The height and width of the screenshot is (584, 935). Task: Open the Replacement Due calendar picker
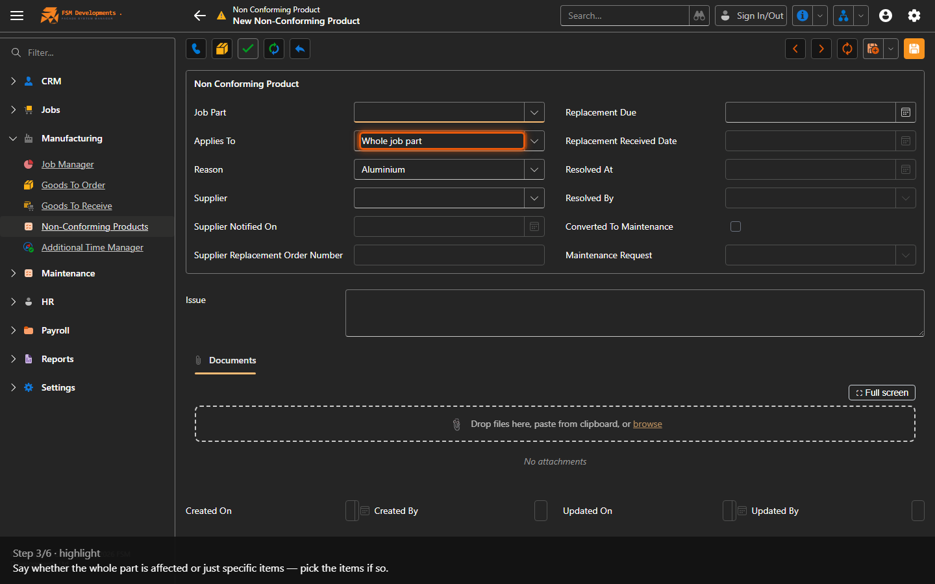point(906,112)
